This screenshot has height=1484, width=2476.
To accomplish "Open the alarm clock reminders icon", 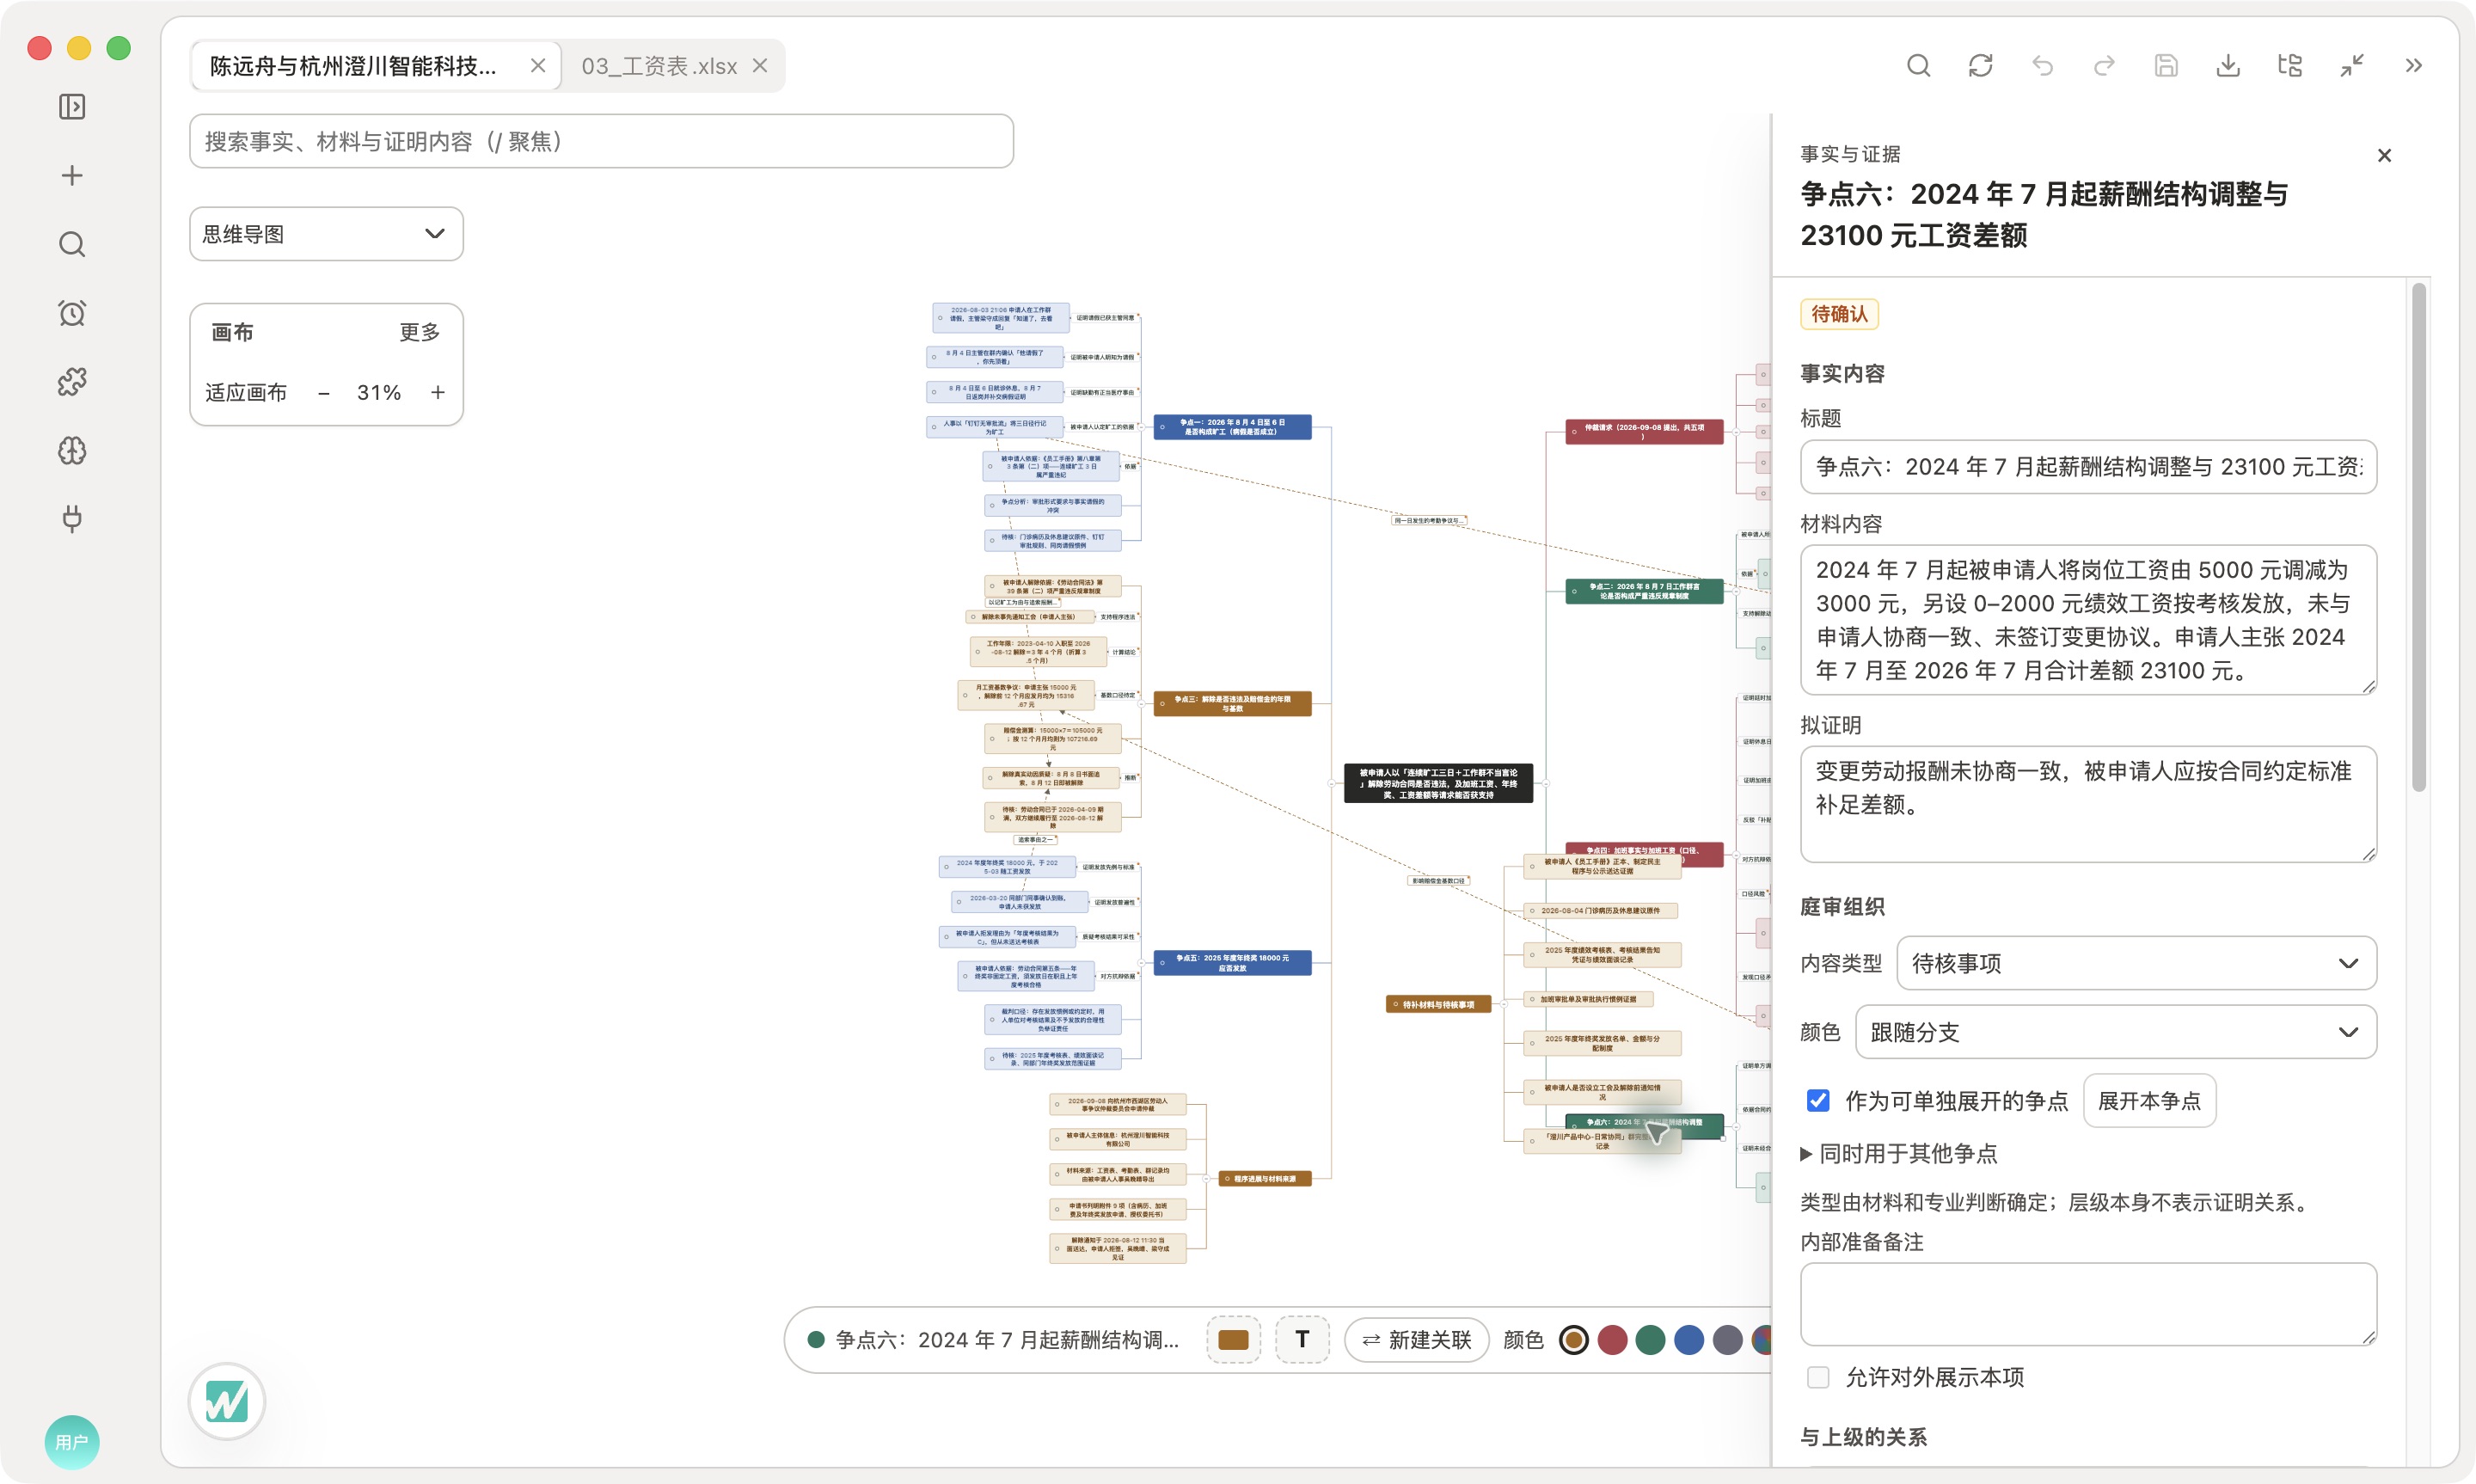I will 72,313.
